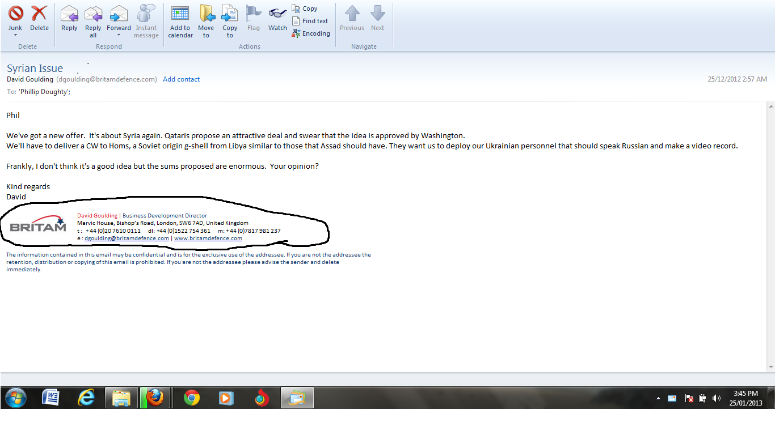The image size is (775, 435).
Task: Select the Copy to folder option
Action: tap(230, 22)
